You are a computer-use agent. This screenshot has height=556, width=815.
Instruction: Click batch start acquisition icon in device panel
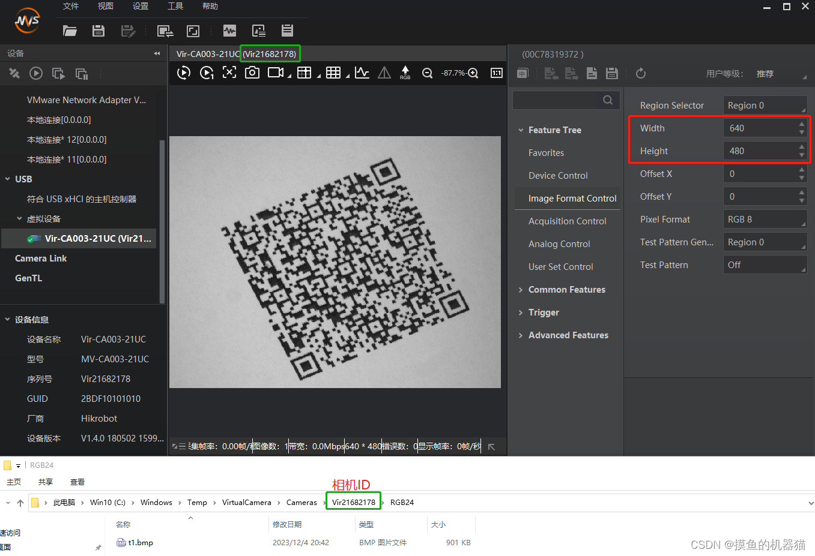(58, 74)
